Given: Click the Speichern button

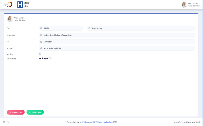Looking at the screenshot, I should click(x=35, y=112).
